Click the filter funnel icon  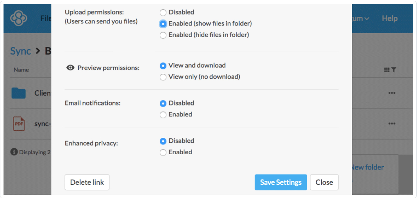[394, 70]
